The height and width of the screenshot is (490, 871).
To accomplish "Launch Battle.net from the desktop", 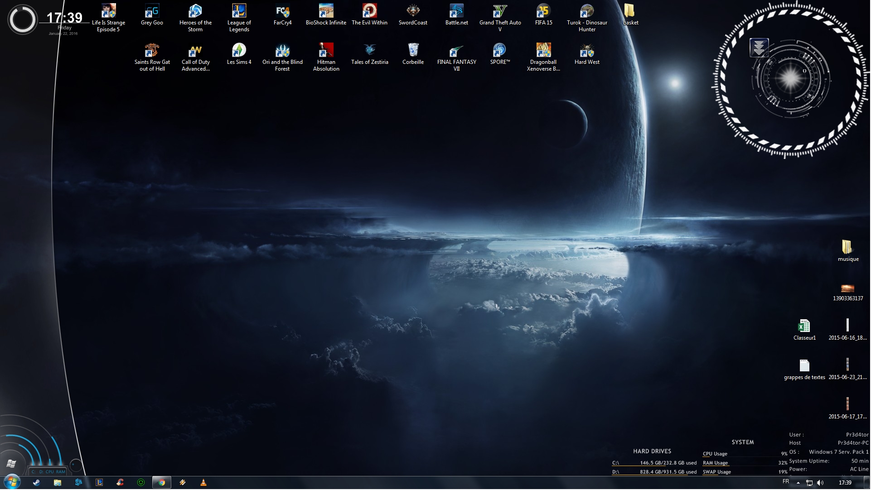I will (x=457, y=15).
